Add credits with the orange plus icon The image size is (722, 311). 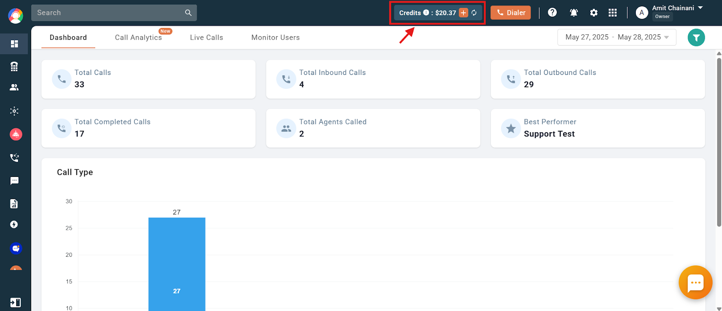pos(463,13)
